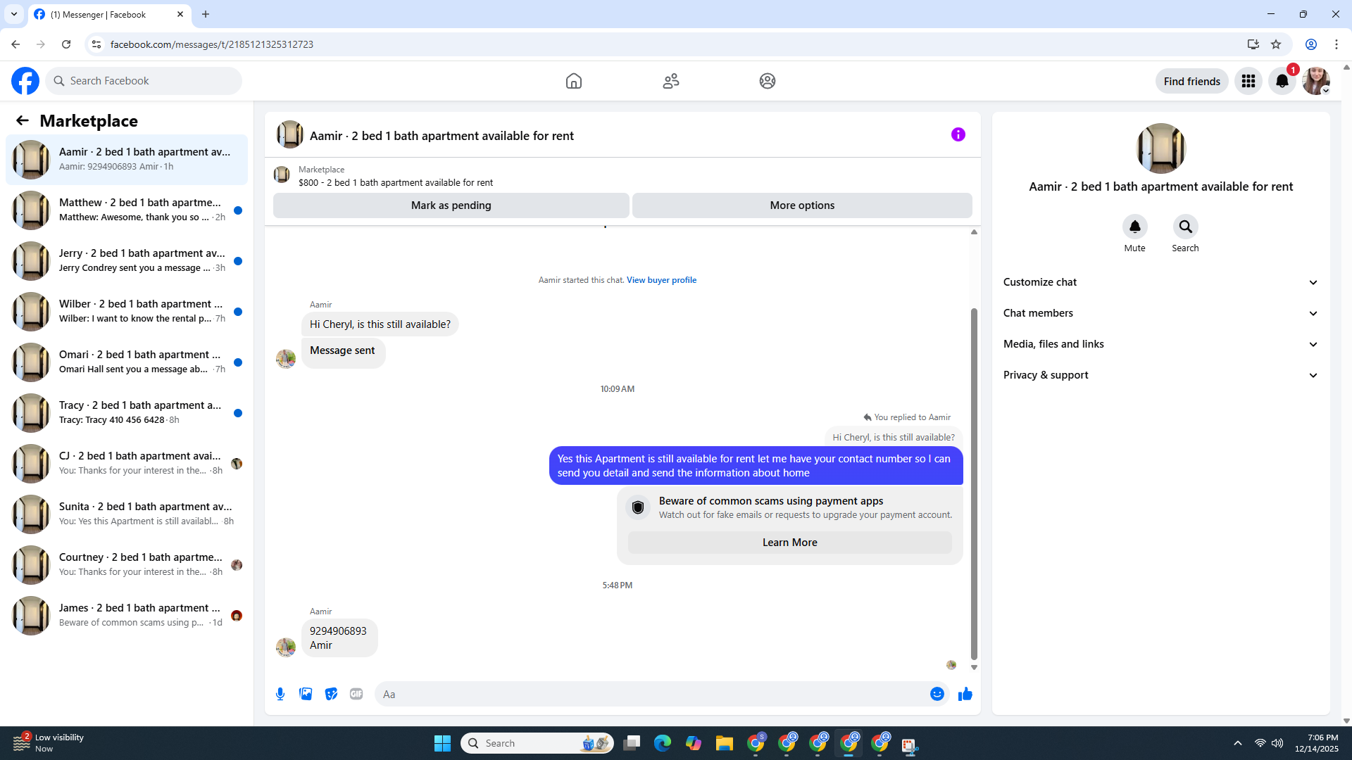This screenshot has width=1352, height=760.
Task: Open the View buyer profile link
Action: tap(661, 280)
